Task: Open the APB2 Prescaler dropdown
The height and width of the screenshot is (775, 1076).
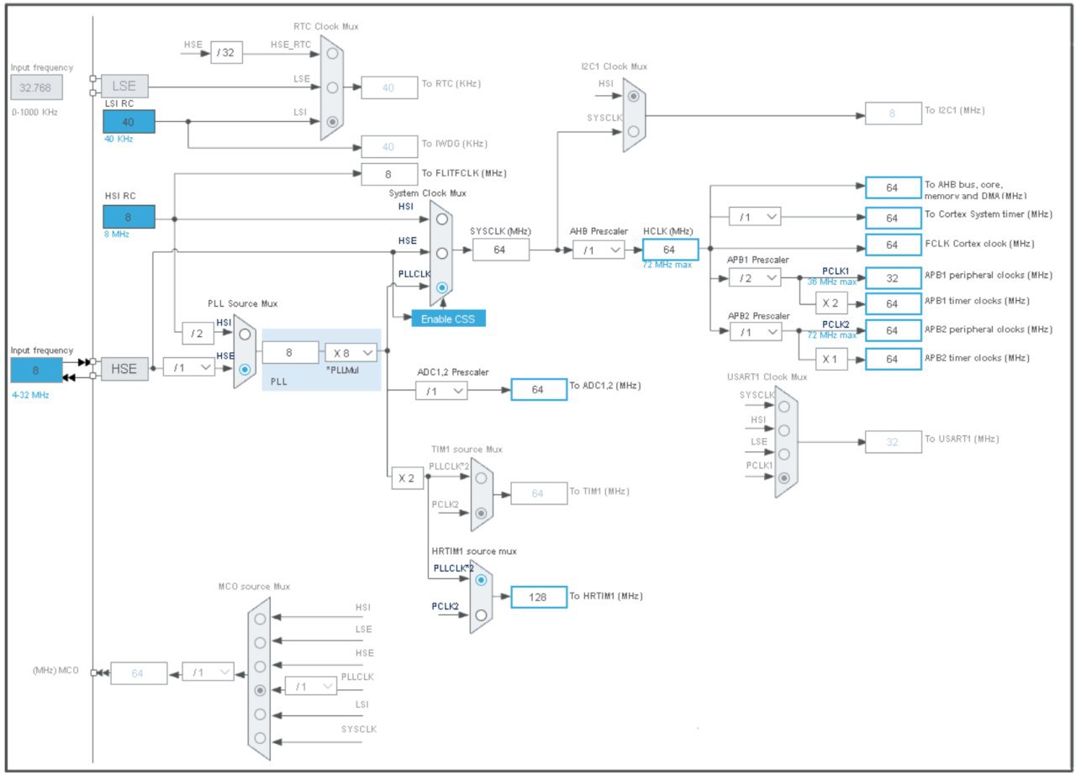Action: (x=755, y=332)
